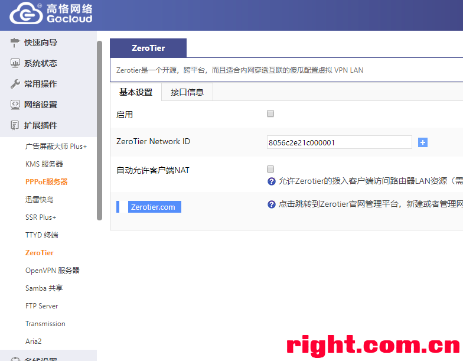
Task: Focus the ZeroTier Network ID field
Action: 339,142
